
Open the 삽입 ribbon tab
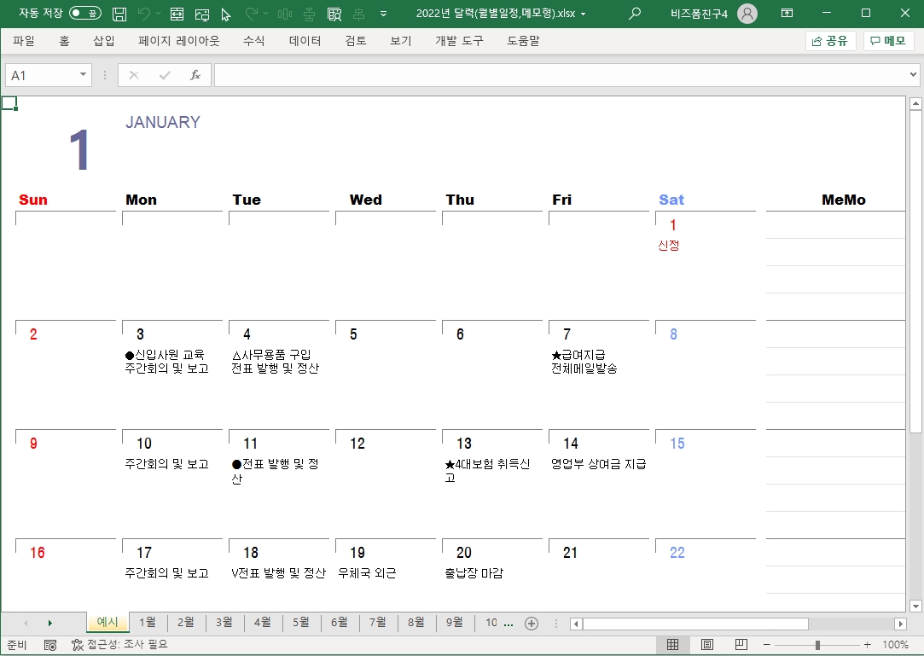click(x=103, y=40)
